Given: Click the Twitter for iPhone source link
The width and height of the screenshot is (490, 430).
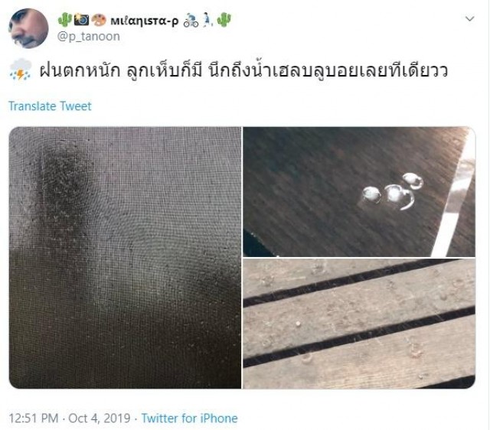Looking at the screenshot, I should pyautogui.click(x=189, y=418).
